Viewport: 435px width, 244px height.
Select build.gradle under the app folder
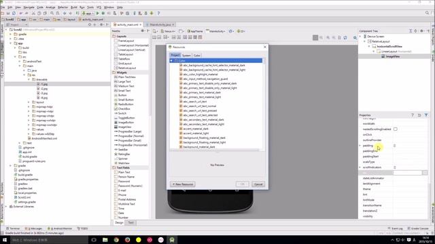click(x=28, y=157)
